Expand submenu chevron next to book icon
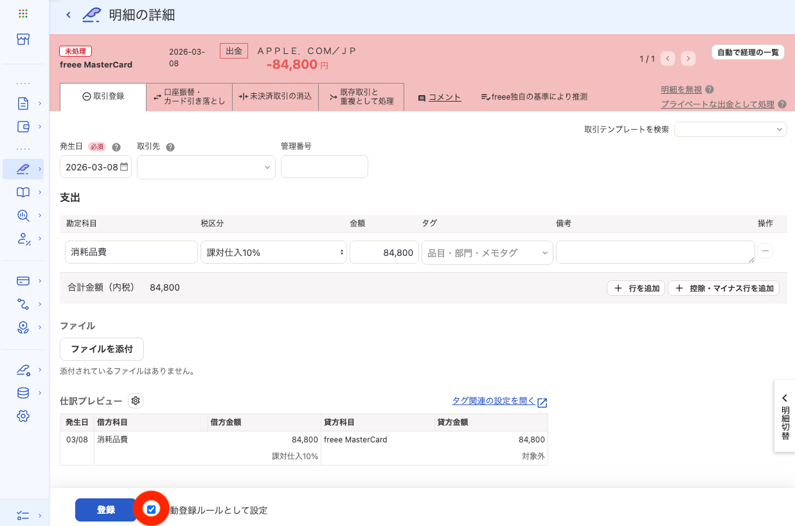This screenshot has width=795, height=526. click(40, 192)
